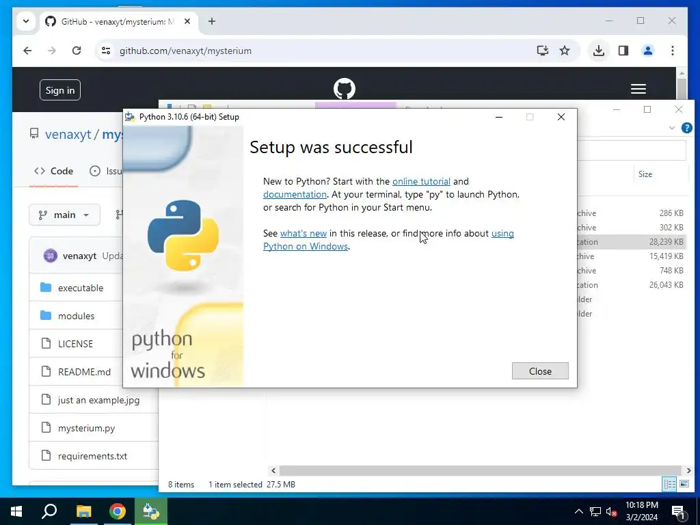
Task: Open the notification center
Action: [677, 511]
